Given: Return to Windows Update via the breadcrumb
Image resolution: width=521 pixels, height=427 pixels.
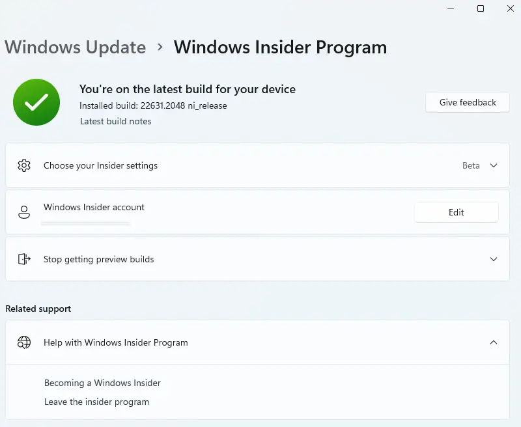Looking at the screenshot, I should coord(75,47).
